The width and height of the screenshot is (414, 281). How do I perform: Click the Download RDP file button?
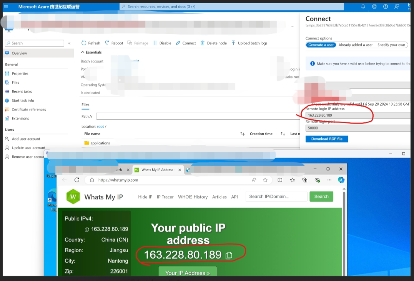click(x=327, y=139)
